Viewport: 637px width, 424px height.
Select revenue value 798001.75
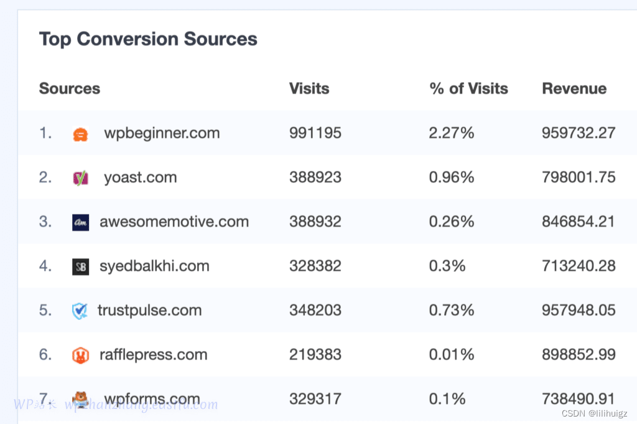click(x=579, y=177)
